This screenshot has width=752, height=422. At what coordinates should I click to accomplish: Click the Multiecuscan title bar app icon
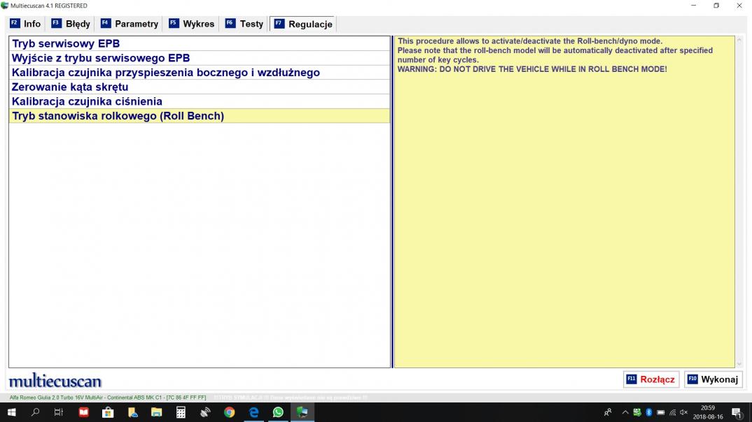(5, 6)
